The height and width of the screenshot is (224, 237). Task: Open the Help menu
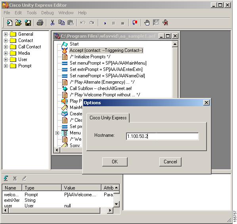[82, 13]
